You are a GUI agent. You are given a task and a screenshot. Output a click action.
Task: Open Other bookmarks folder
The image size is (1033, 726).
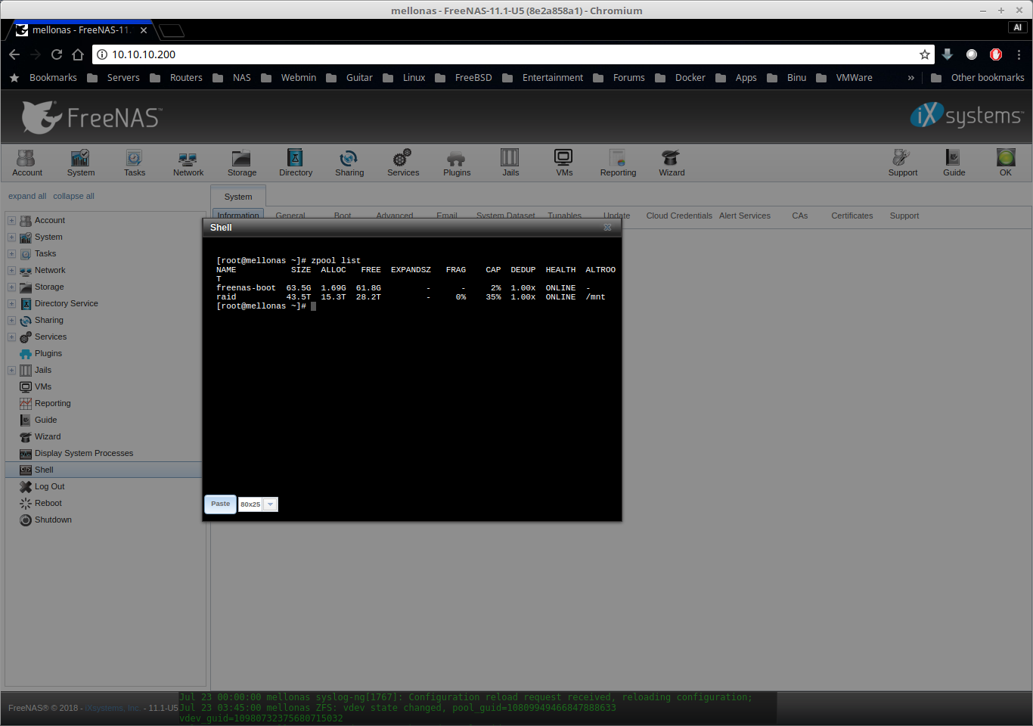[x=978, y=78]
